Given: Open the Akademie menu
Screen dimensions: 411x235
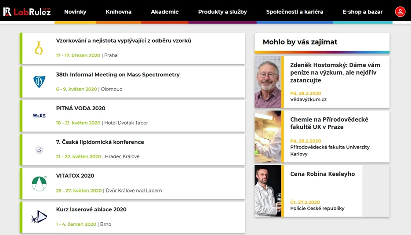Looking at the screenshot, I should coord(165,12).
